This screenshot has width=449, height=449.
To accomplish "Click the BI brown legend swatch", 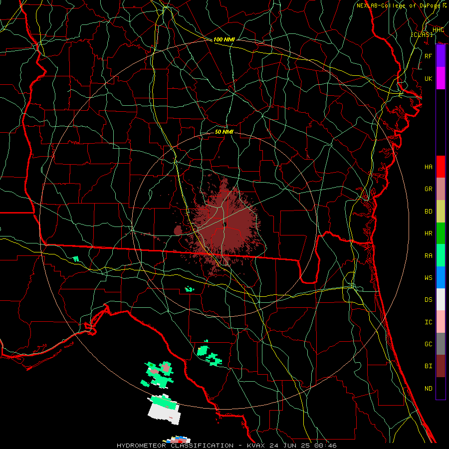I will click(x=441, y=366).
